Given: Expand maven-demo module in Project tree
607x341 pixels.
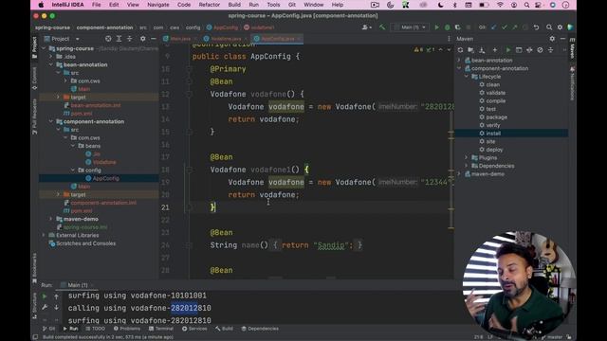Looking at the screenshot, I should click(x=50, y=219).
